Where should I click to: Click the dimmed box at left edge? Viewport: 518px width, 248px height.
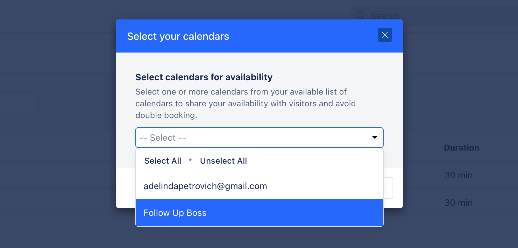18,103
